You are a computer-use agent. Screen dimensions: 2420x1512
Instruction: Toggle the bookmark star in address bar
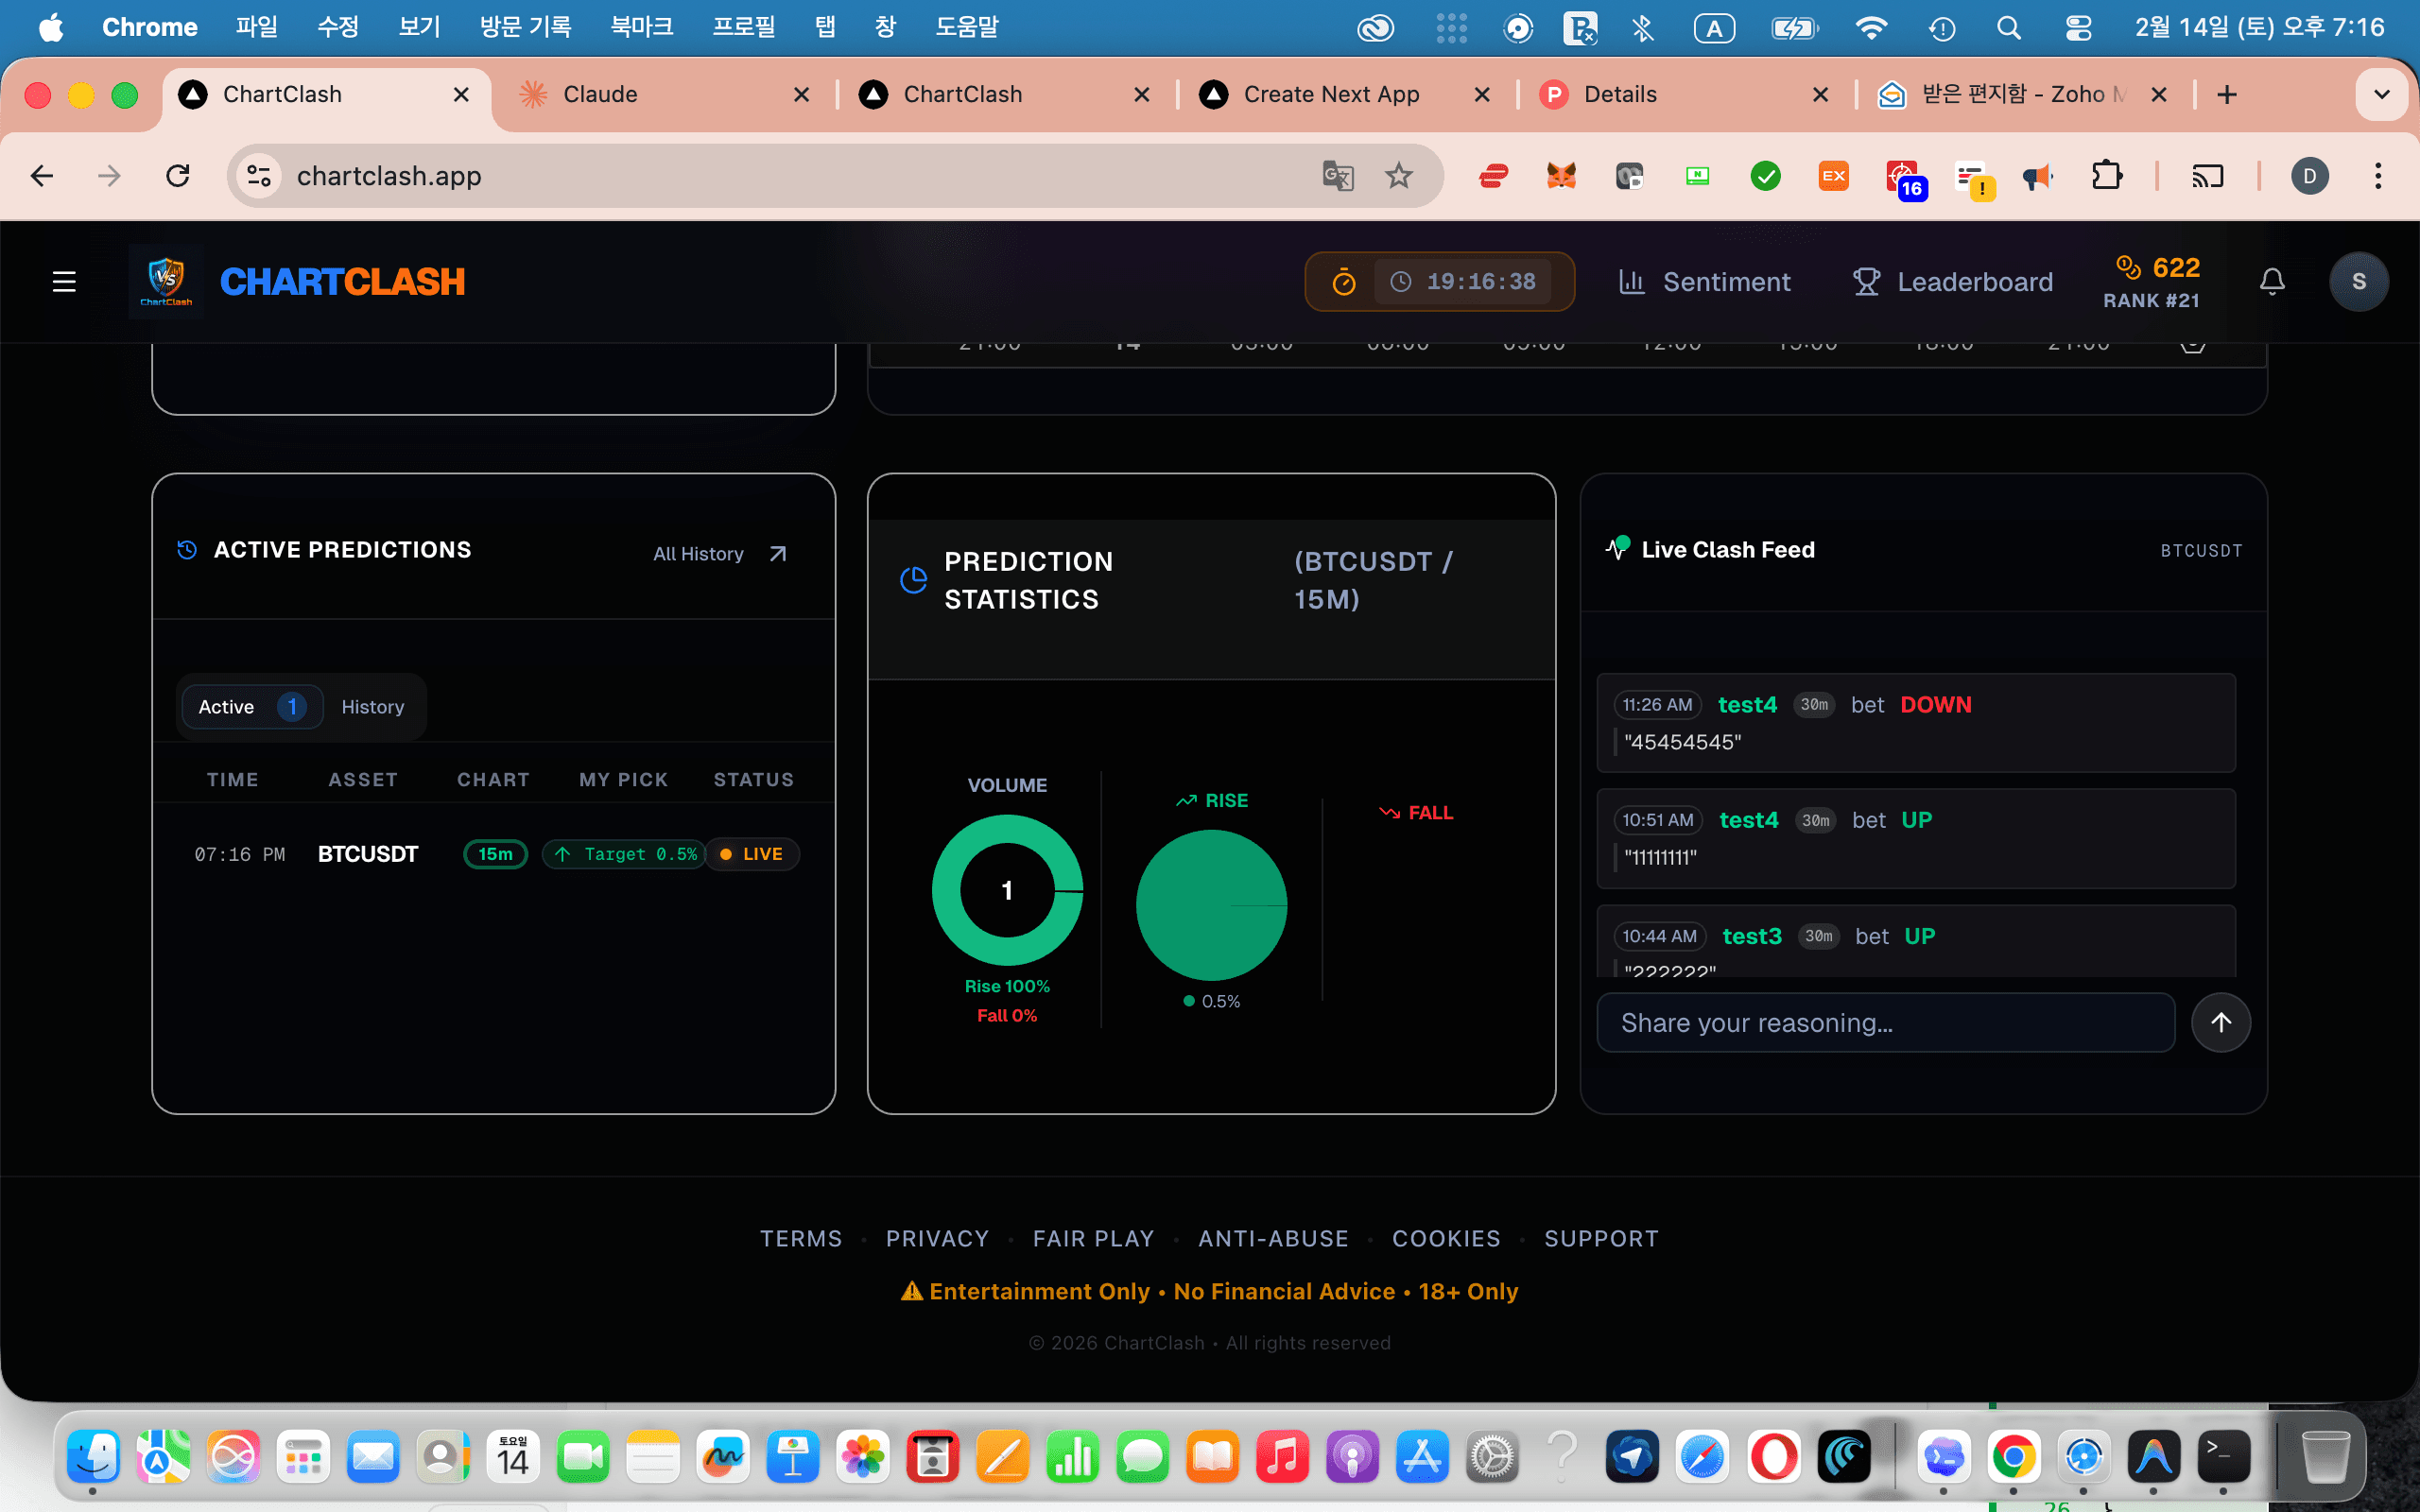(1399, 175)
